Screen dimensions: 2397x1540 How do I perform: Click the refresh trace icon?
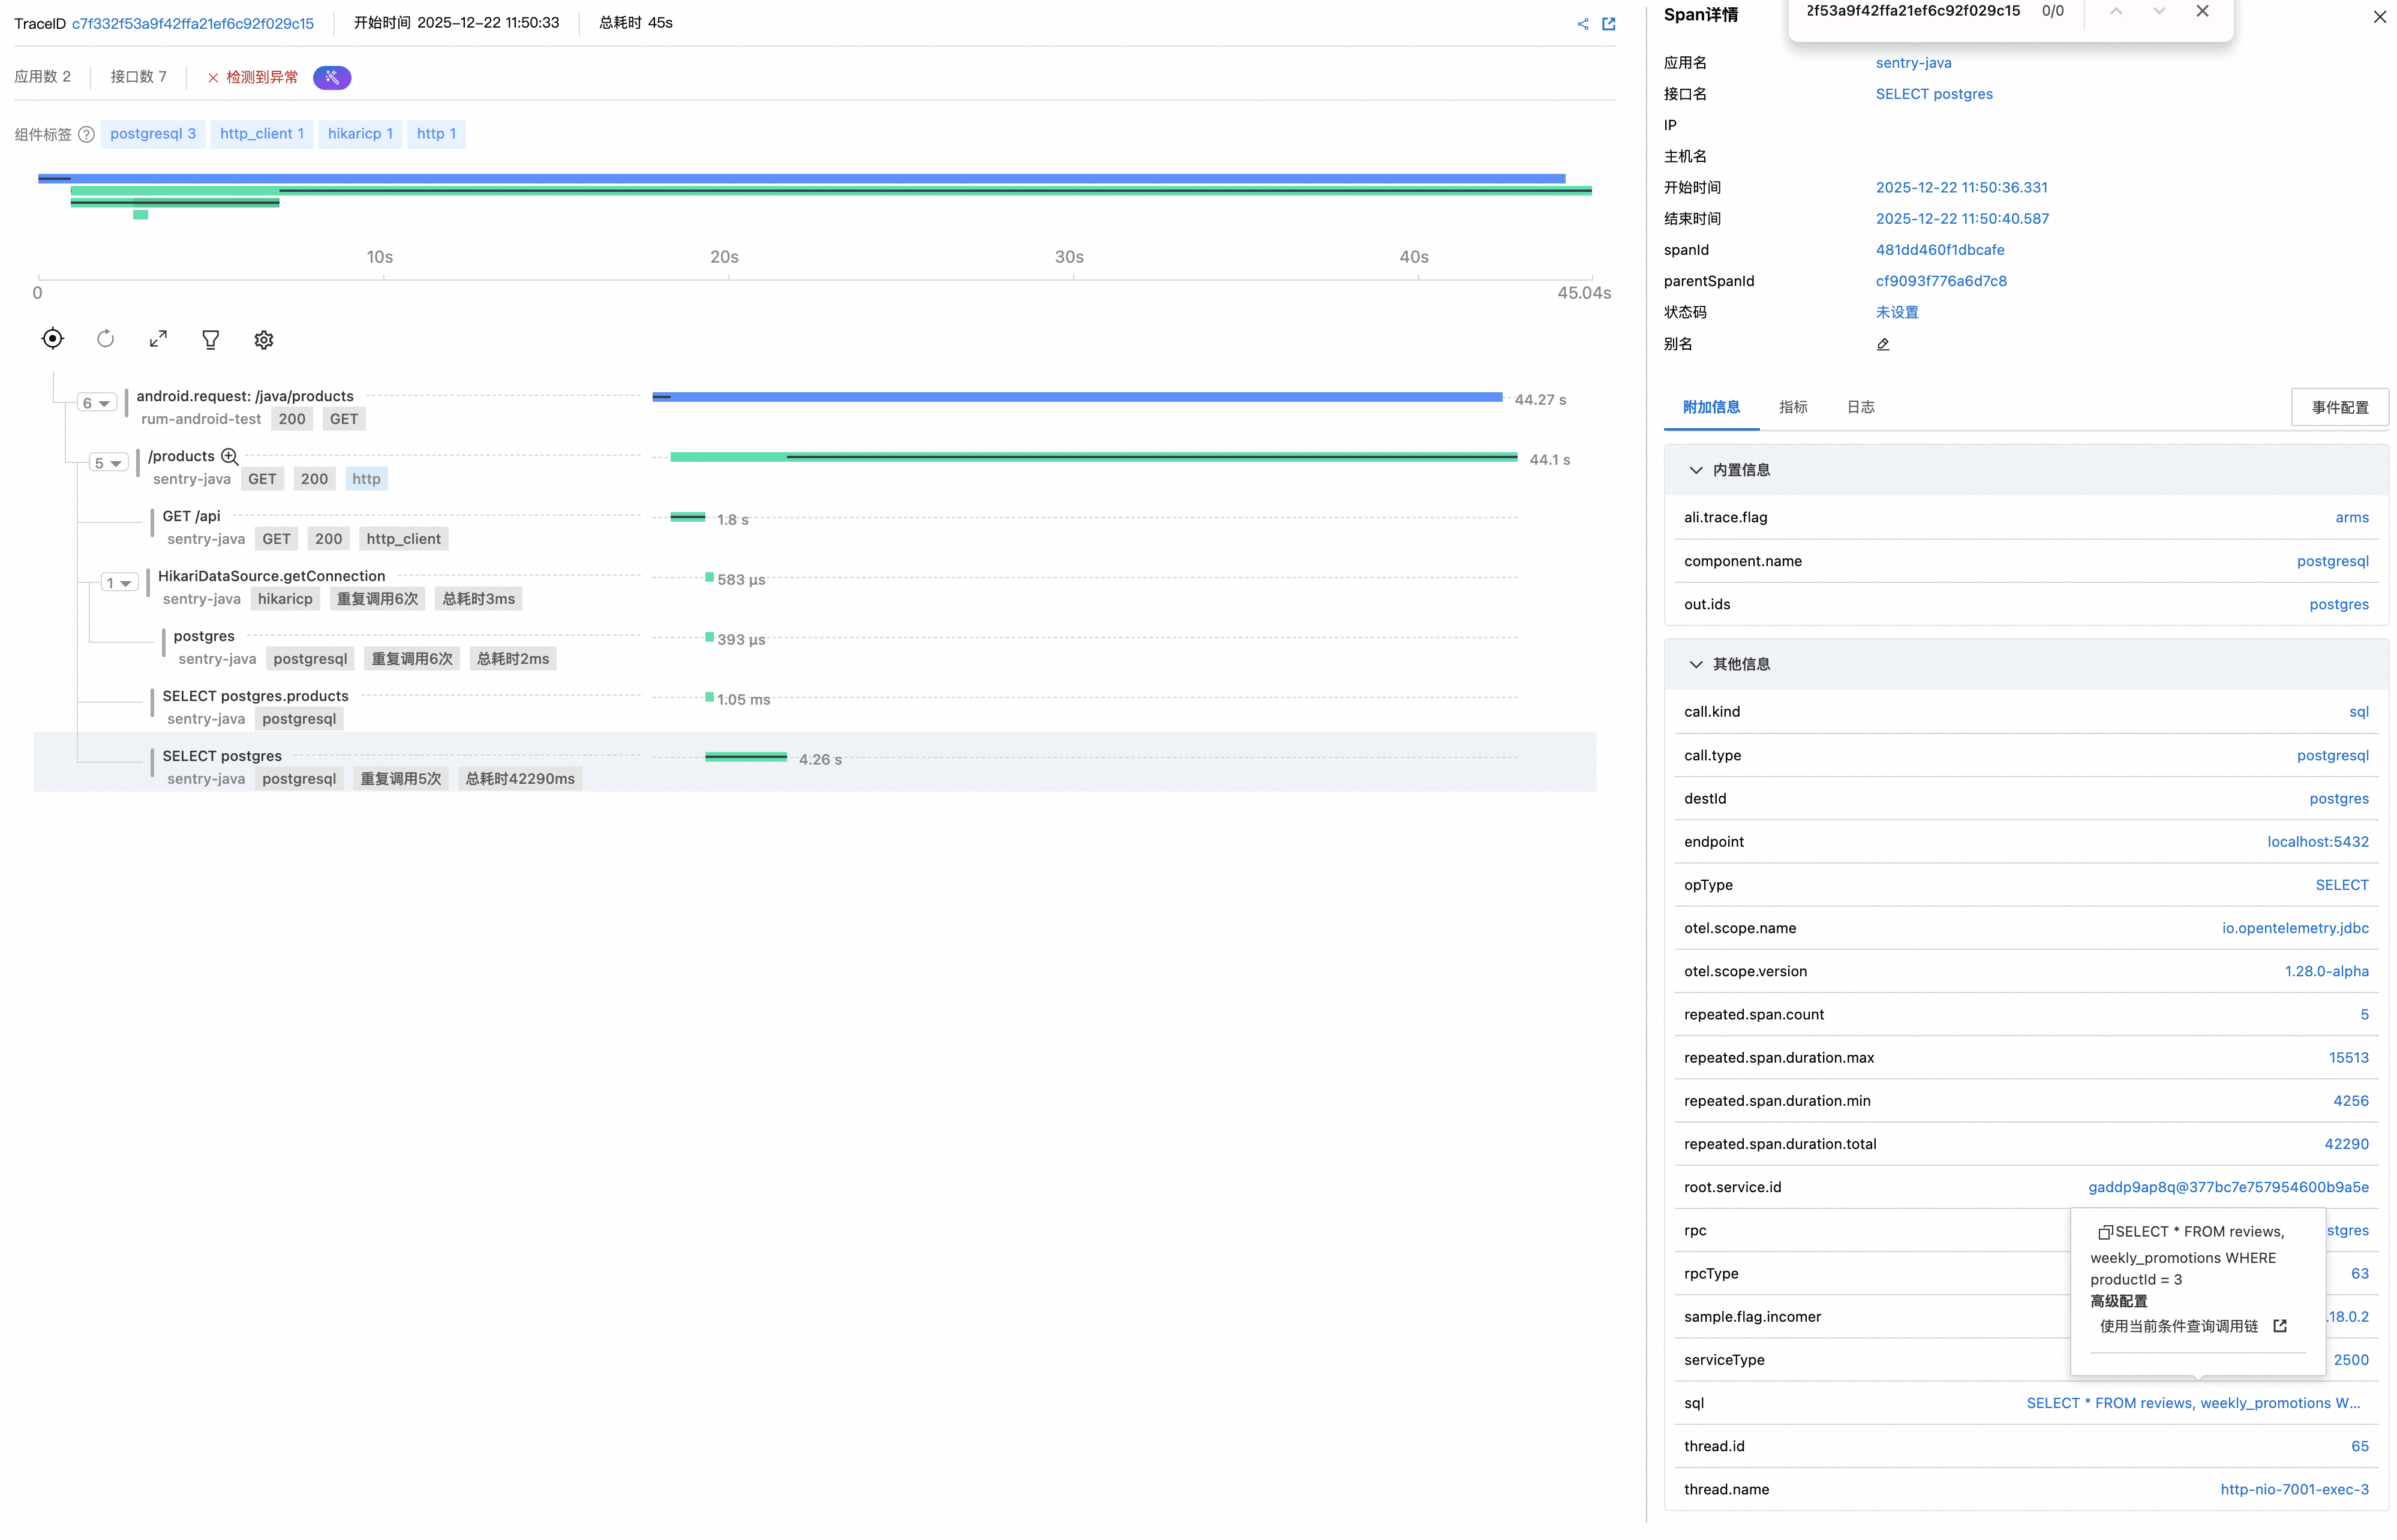coord(105,339)
